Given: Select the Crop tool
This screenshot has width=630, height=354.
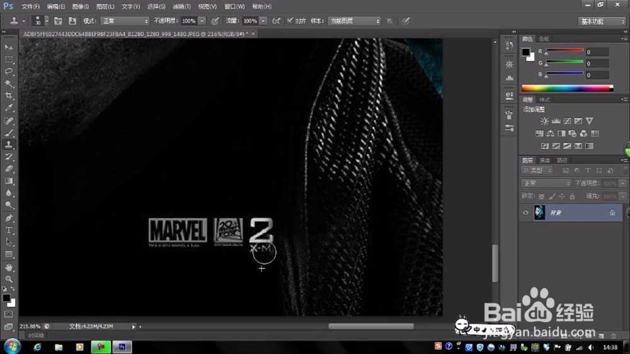Looking at the screenshot, I should coord(9,96).
